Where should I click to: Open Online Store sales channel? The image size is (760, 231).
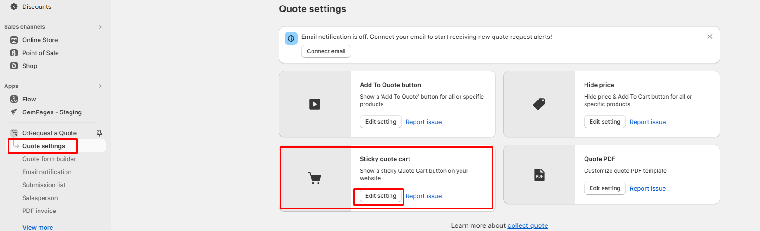click(x=40, y=40)
